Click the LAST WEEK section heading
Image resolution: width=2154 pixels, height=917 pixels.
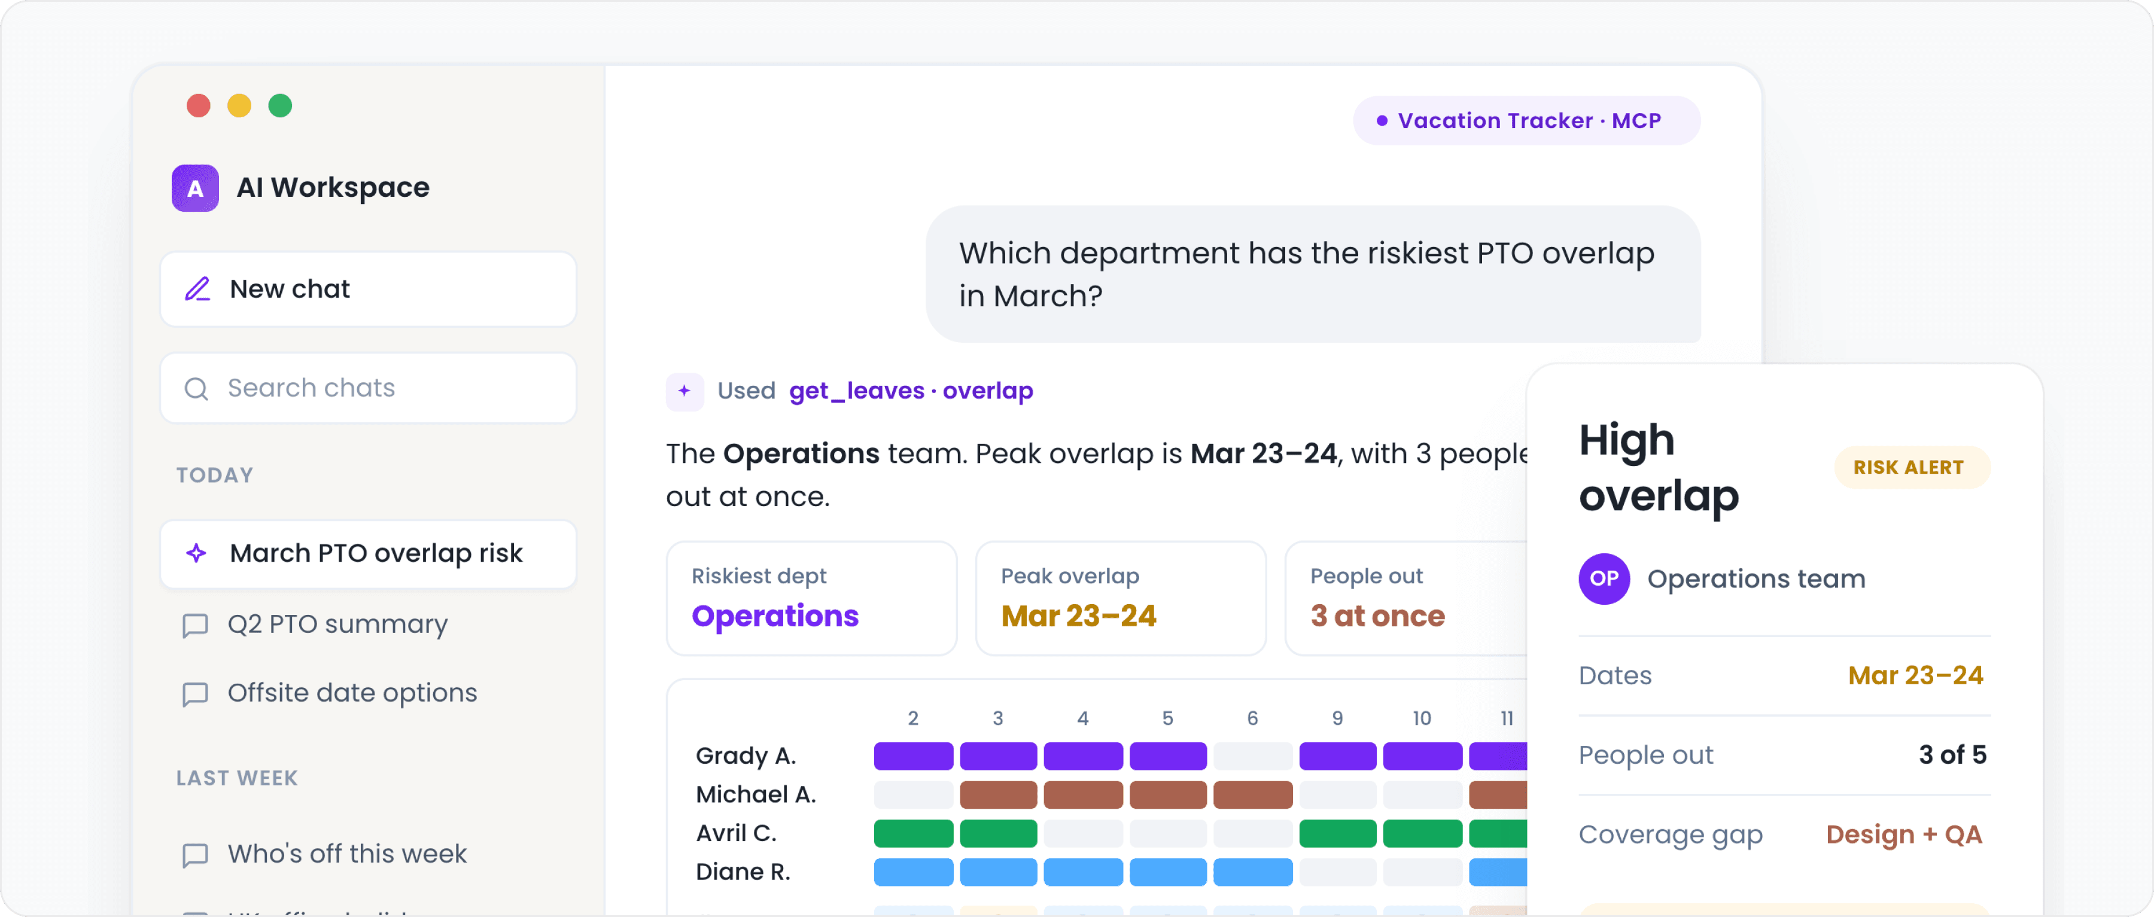236,778
